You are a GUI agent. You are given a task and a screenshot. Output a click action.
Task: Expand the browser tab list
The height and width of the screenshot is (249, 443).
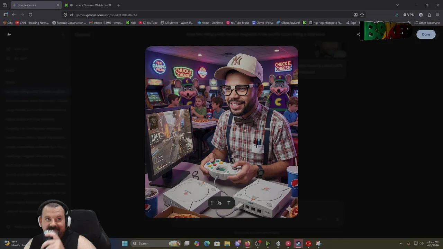click(x=397, y=5)
